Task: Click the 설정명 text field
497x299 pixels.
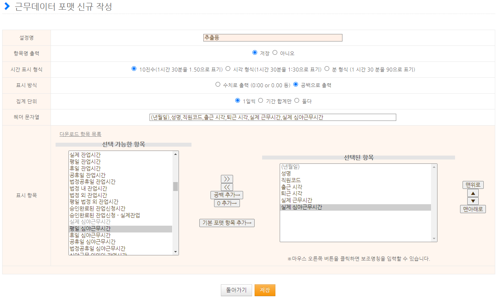Action: (x=273, y=38)
